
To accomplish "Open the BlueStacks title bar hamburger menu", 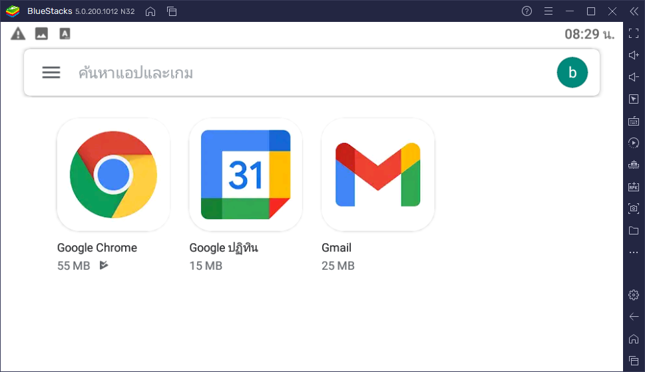I will (548, 11).
